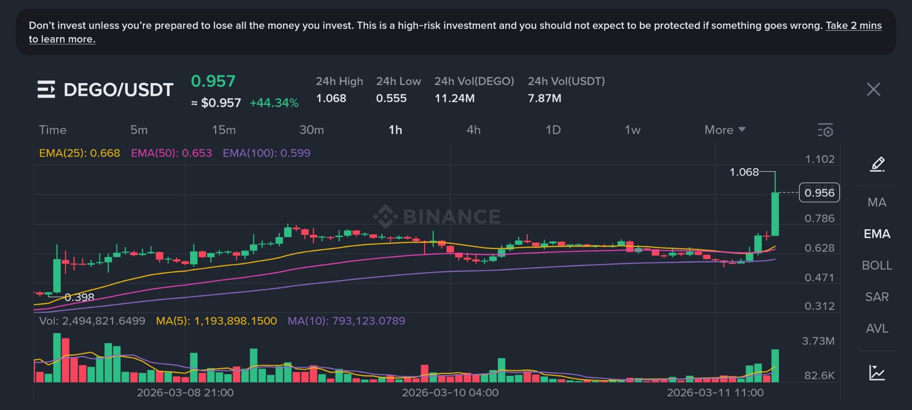Switch to the 4h timeframe tab

[x=474, y=130]
